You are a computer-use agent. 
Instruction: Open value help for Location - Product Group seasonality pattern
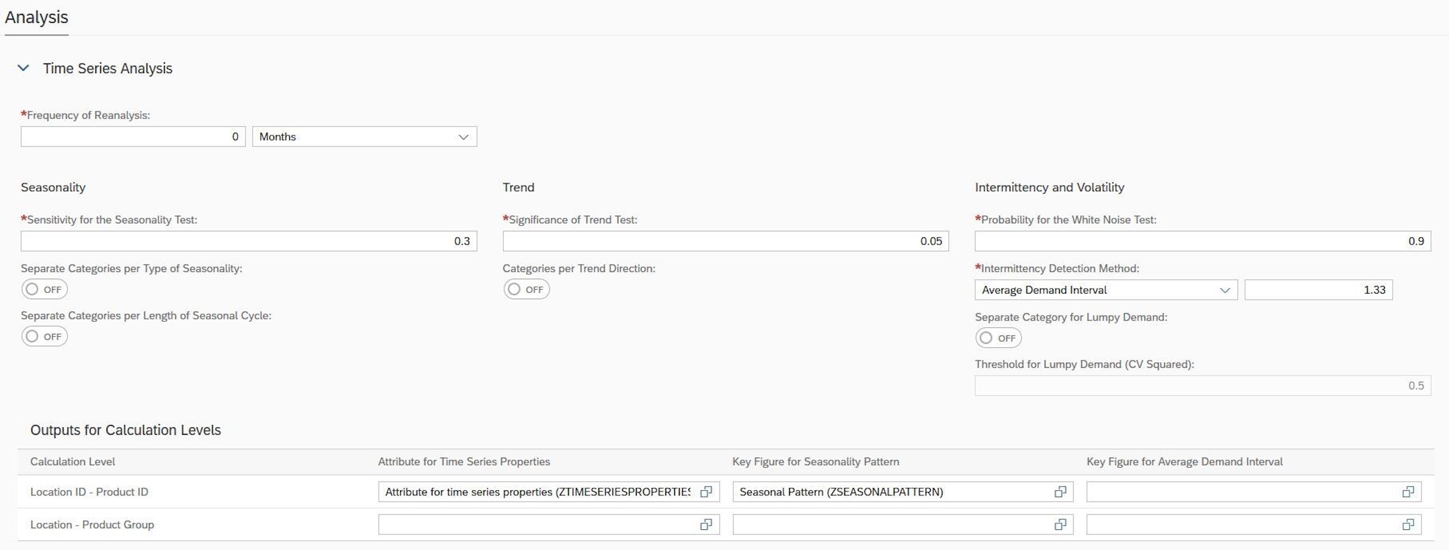pyautogui.click(x=1060, y=525)
